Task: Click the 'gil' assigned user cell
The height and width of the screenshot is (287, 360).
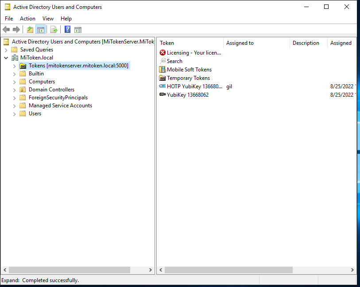Action: [x=229, y=86]
